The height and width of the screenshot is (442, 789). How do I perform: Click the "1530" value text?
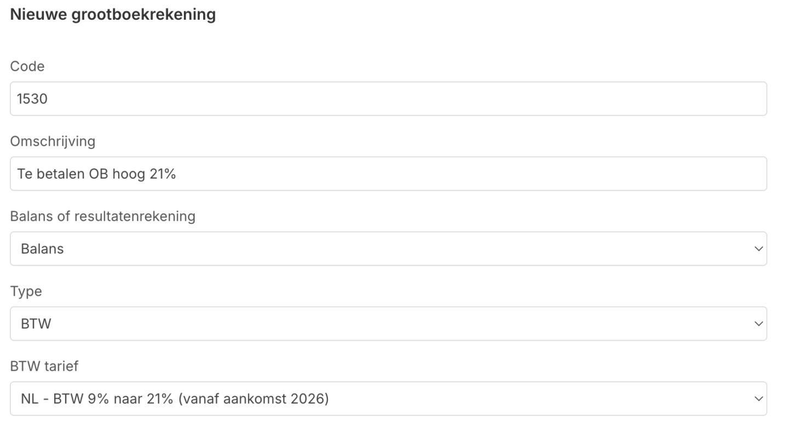(x=32, y=99)
